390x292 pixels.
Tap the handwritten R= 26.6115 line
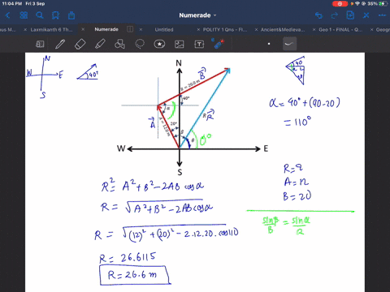coord(128,257)
